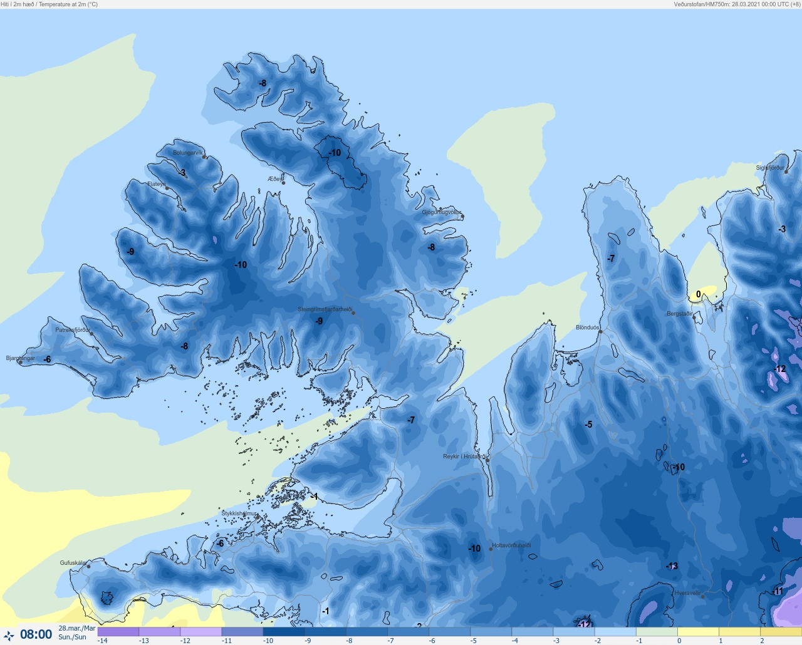Click the -13 temperature value above Hveravellir

point(672,566)
